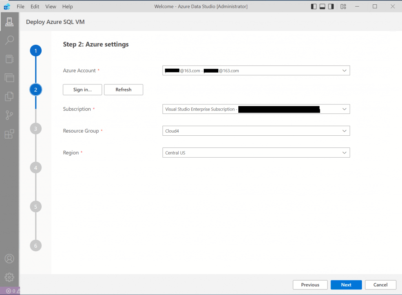The image size is (402, 295).
Task: Toggle the primary side bar layout icon
Action: (314, 6)
